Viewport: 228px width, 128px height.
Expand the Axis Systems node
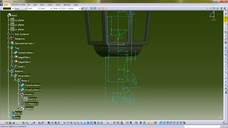(9, 34)
